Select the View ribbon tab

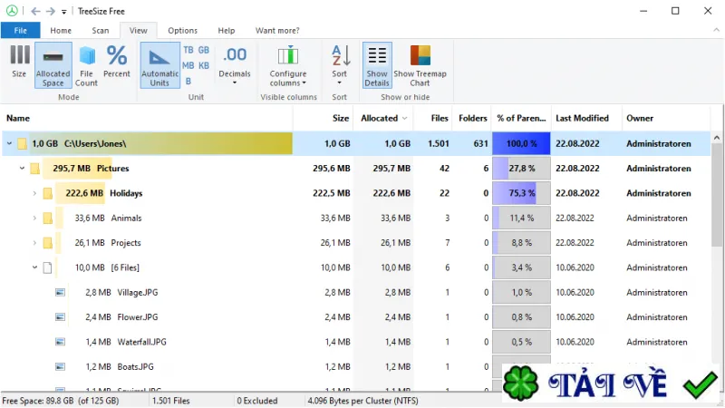click(x=139, y=31)
